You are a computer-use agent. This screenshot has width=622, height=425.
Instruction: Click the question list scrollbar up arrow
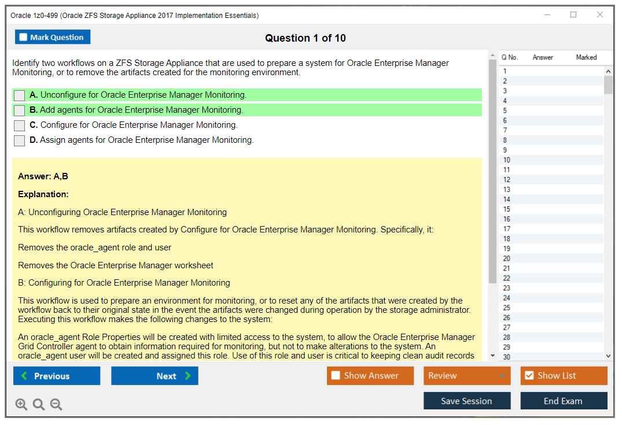(x=608, y=71)
